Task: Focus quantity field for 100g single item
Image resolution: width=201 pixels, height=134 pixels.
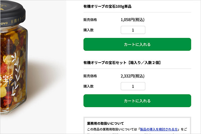Action: (133, 30)
